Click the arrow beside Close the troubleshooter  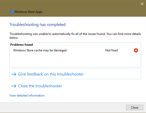point(14,86)
